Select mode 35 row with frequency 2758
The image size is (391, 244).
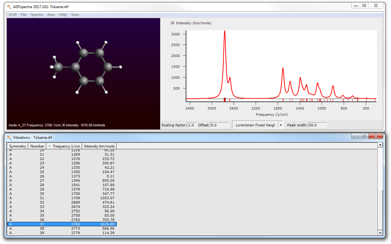[62, 215]
